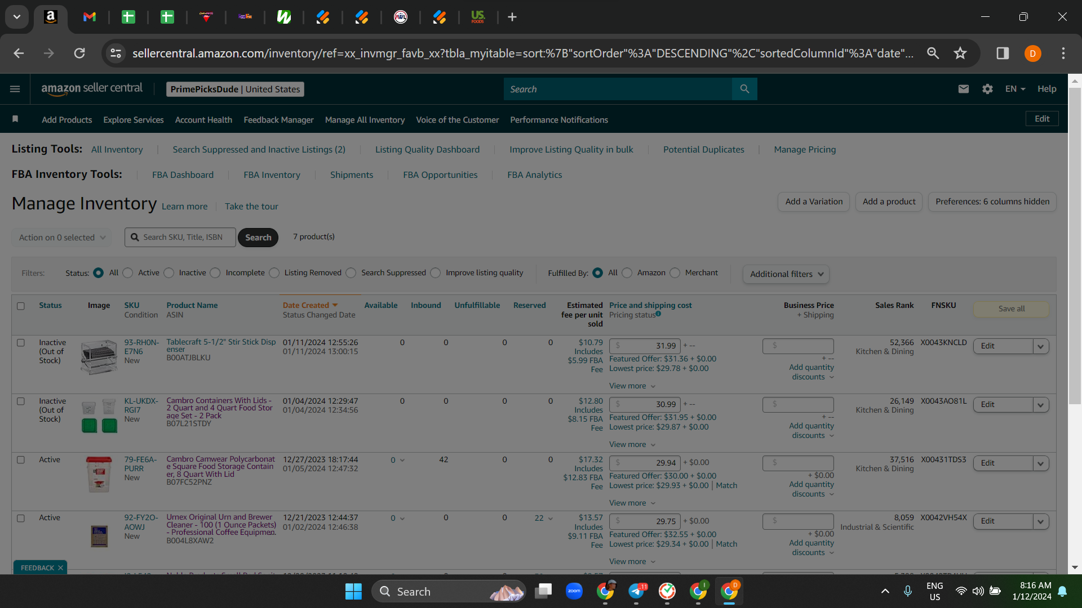Open Account Health in the favorites bar
This screenshot has width=1082, height=608.
[x=203, y=120]
